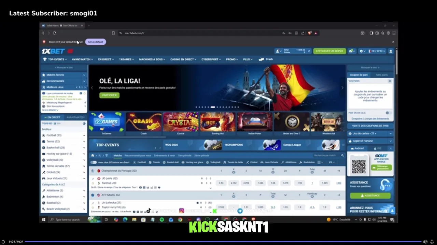Open Windows Start menu

pos(44,219)
